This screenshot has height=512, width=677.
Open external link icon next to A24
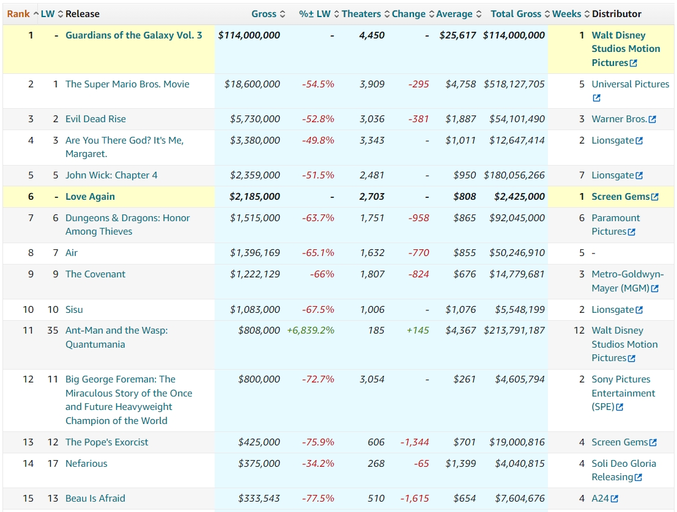(615, 499)
